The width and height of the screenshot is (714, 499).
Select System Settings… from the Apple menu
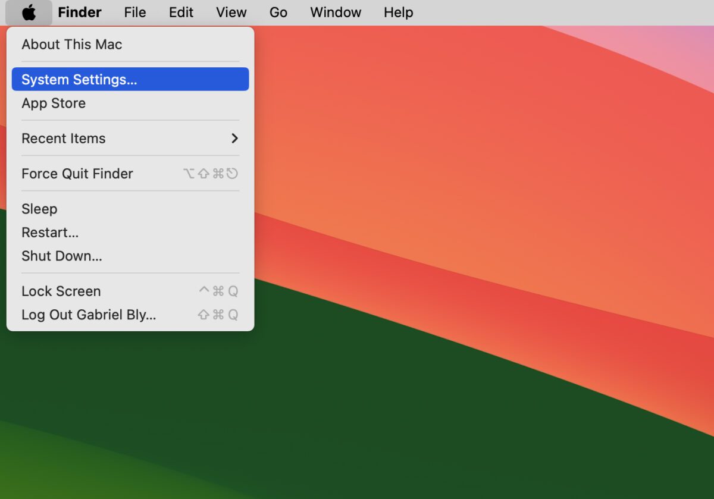(x=130, y=79)
